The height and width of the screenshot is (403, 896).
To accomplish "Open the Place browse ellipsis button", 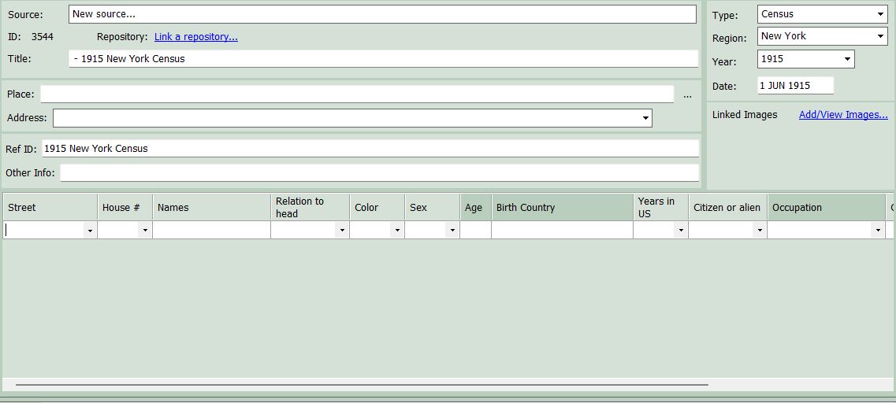I will click(x=687, y=94).
